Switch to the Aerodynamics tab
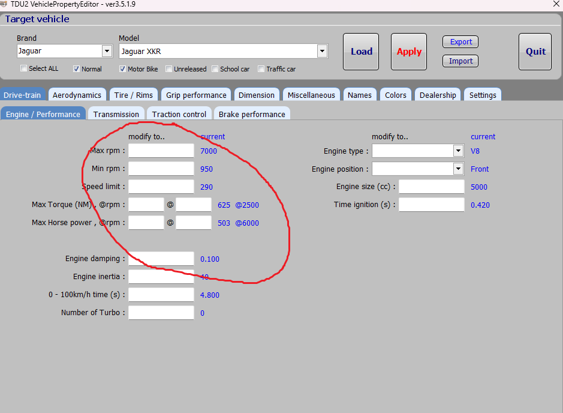The image size is (563, 413). coord(77,95)
